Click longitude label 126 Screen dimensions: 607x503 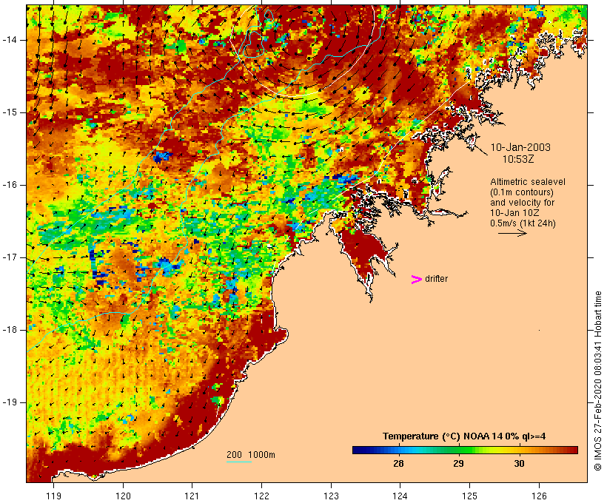point(539,496)
